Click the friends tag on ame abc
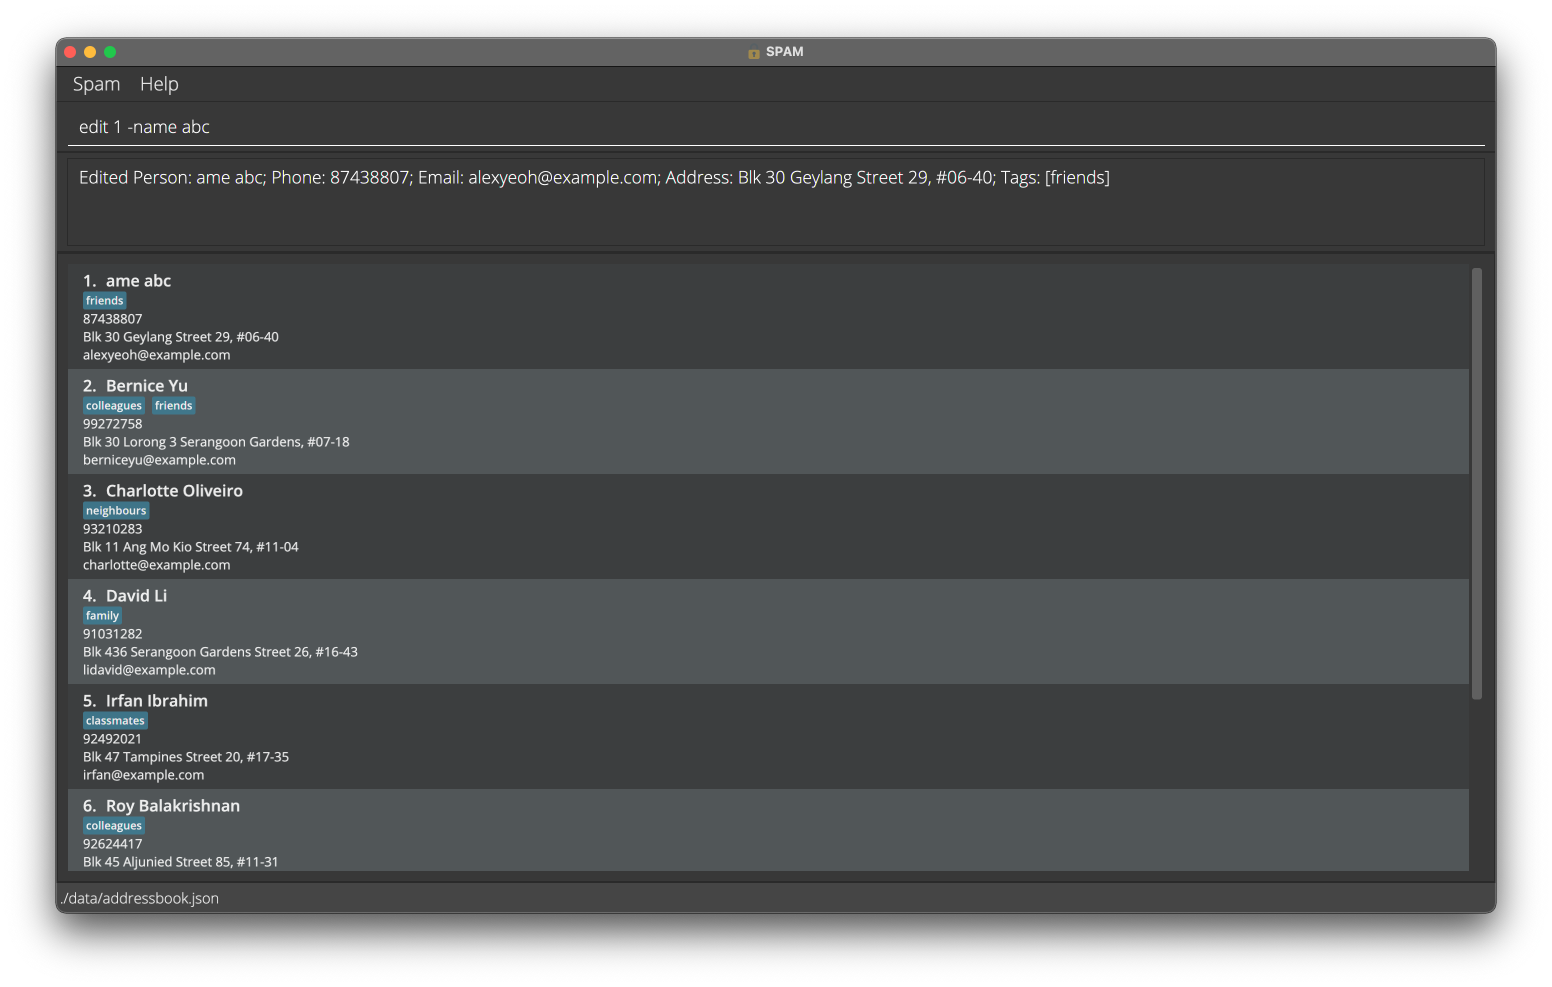Screen dimensions: 1552x987 pyautogui.click(x=104, y=300)
